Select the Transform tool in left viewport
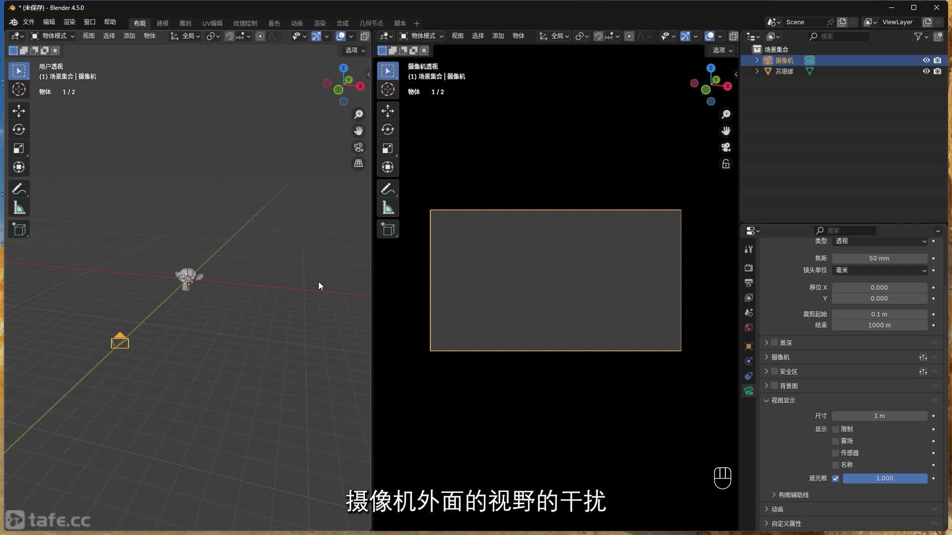 [x=19, y=167]
